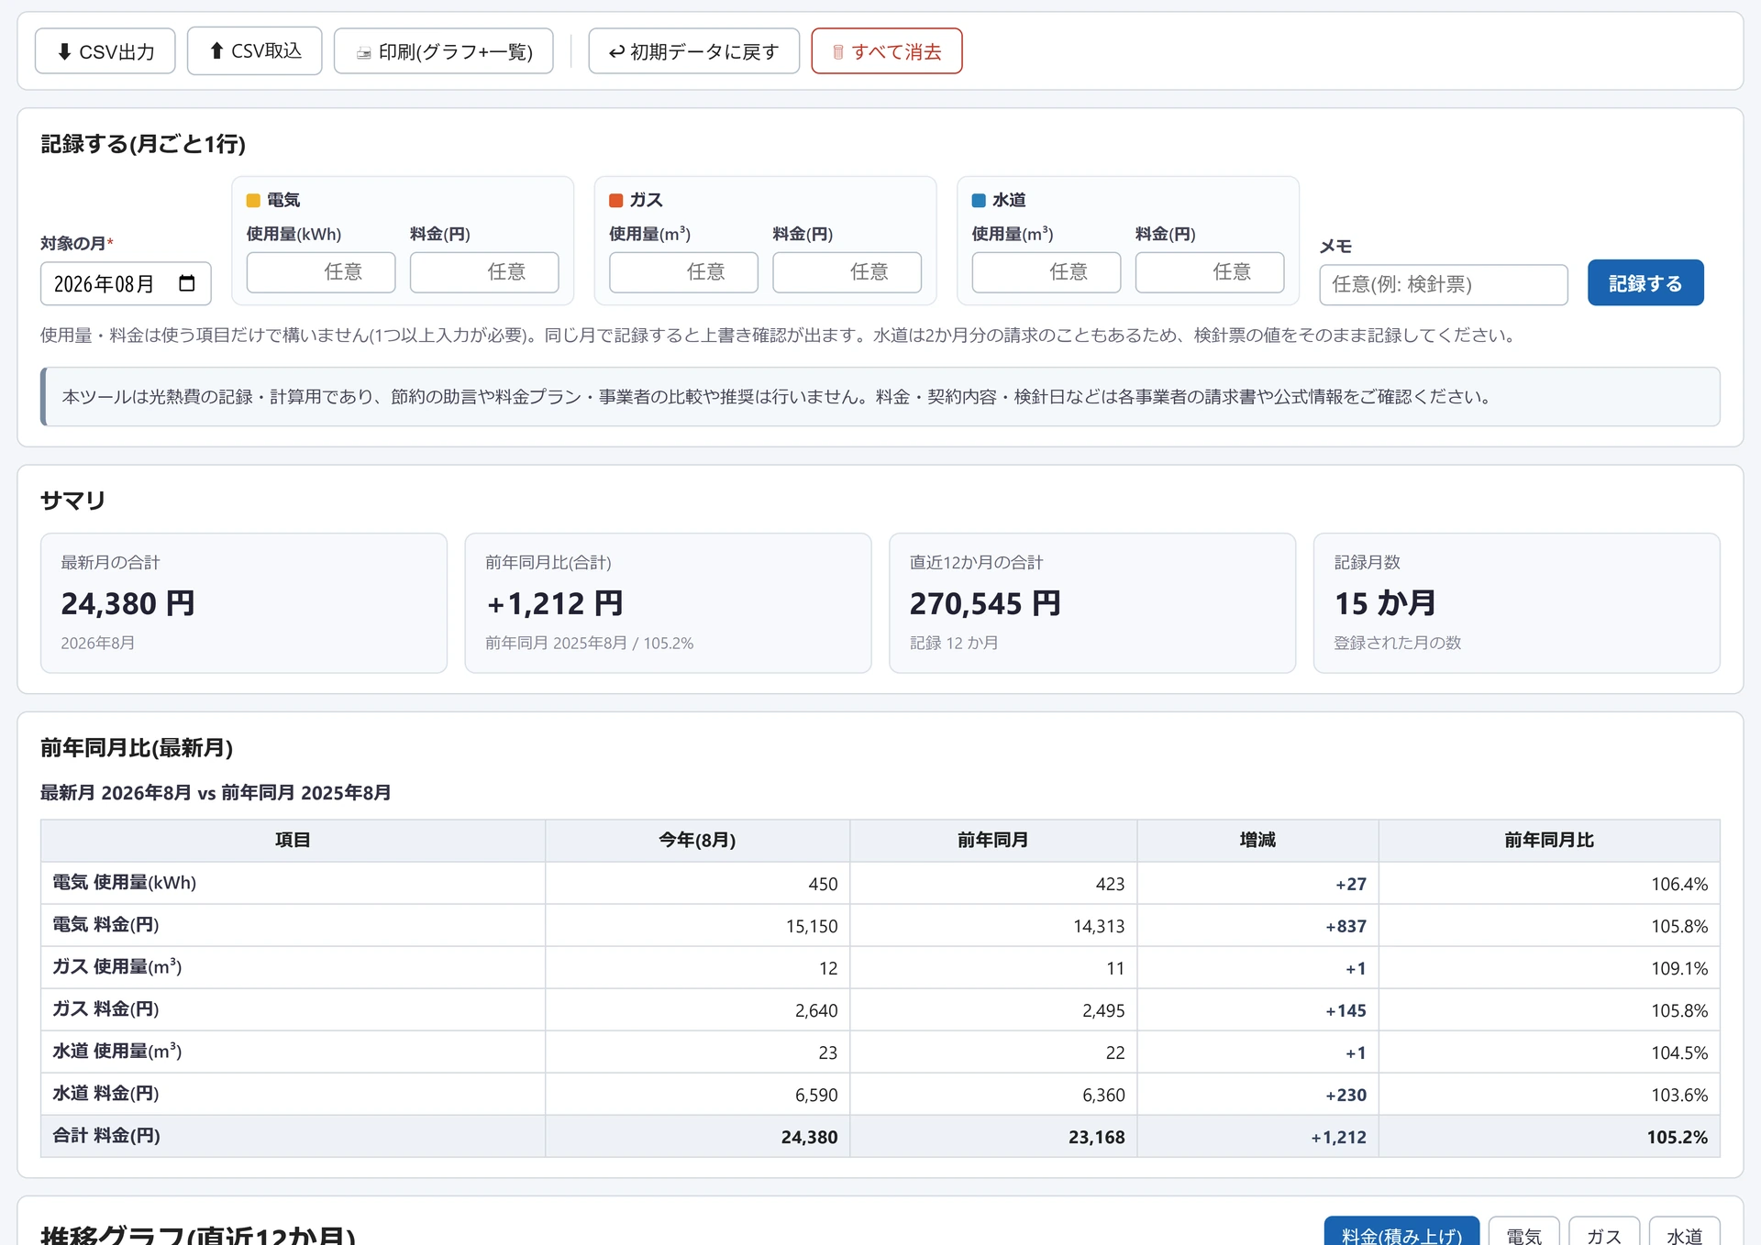Focus the 電気 料金(円) input
Screen dimensions: 1761x1245
[484, 272]
